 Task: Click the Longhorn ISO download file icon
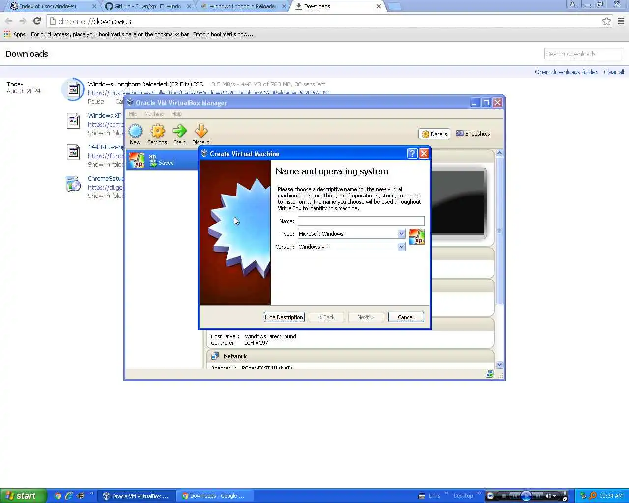point(73,89)
